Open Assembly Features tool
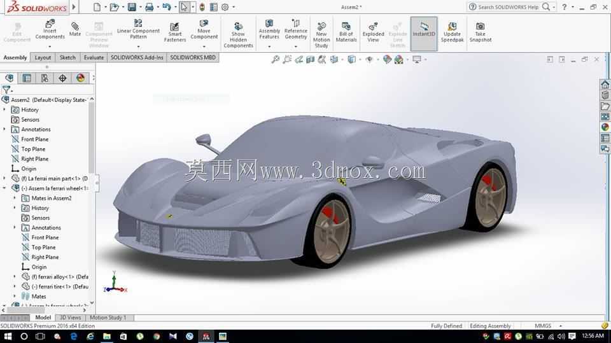Screen dimensions: 611x343 269,29
